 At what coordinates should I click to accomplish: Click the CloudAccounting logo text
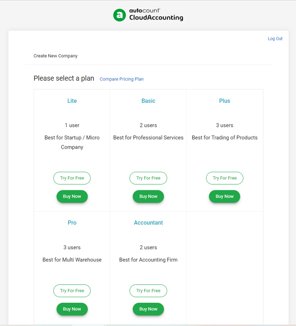click(156, 18)
